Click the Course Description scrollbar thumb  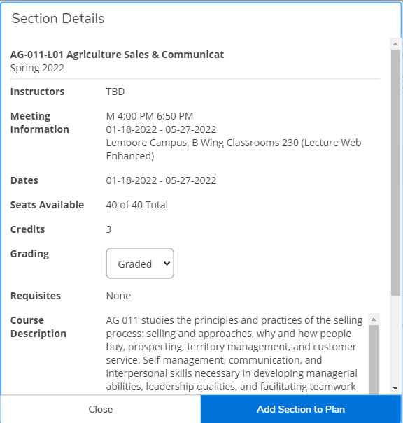(374, 359)
